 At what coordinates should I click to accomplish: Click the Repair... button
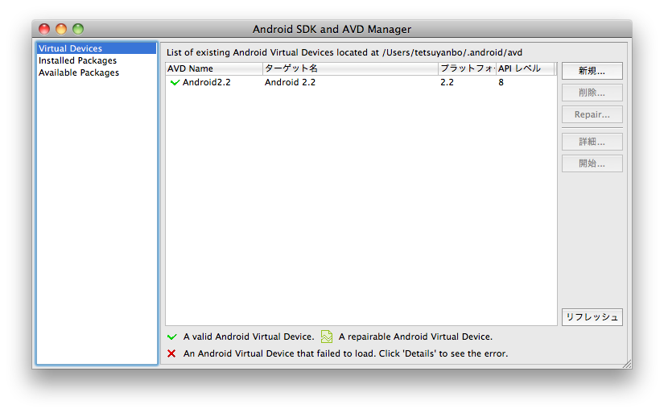pos(592,114)
